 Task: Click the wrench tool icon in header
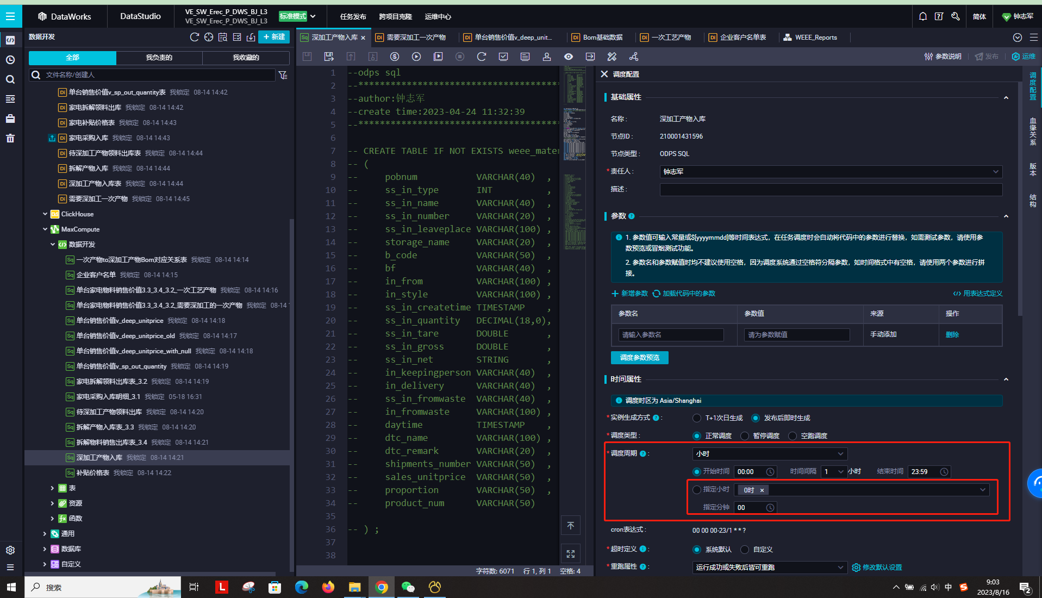[x=956, y=16]
